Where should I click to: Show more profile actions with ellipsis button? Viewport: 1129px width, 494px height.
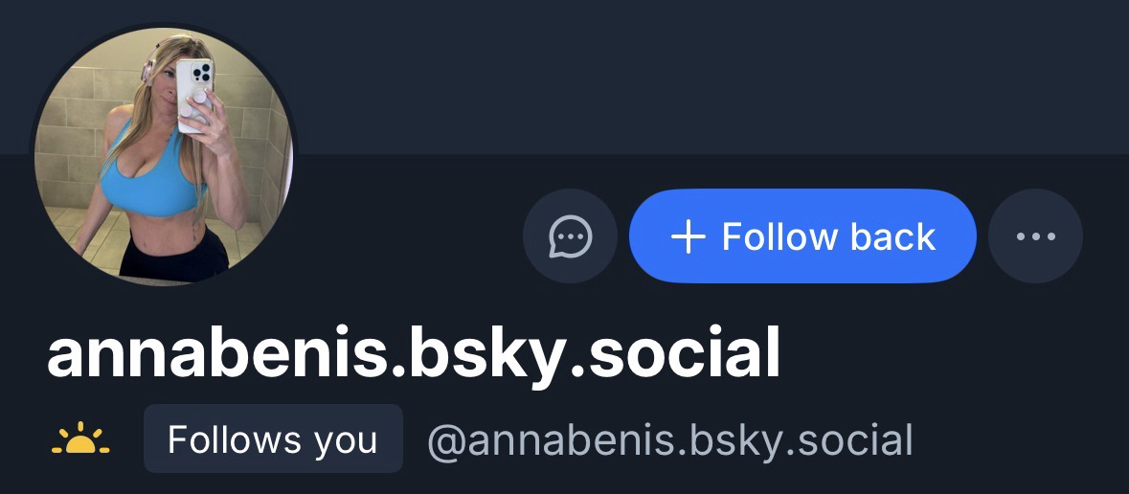[1035, 236]
